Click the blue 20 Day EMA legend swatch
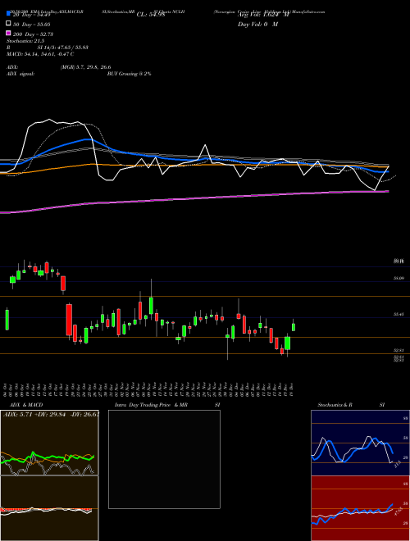This screenshot has width=410, height=541. [x=8, y=13]
